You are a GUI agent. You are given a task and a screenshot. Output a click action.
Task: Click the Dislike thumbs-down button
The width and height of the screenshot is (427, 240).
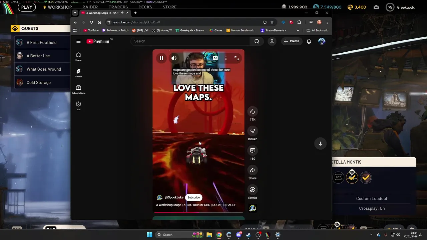pyautogui.click(x=253, y=131)
